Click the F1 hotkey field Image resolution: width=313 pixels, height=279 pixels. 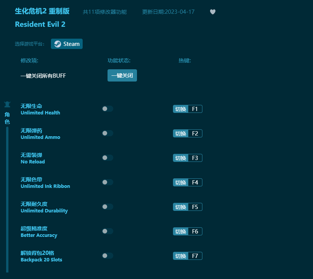(195, 109)
